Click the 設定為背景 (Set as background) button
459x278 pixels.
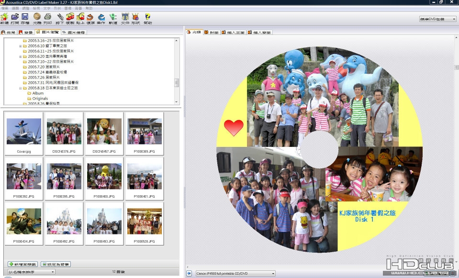pyautogui.click(x=56, y=264)
